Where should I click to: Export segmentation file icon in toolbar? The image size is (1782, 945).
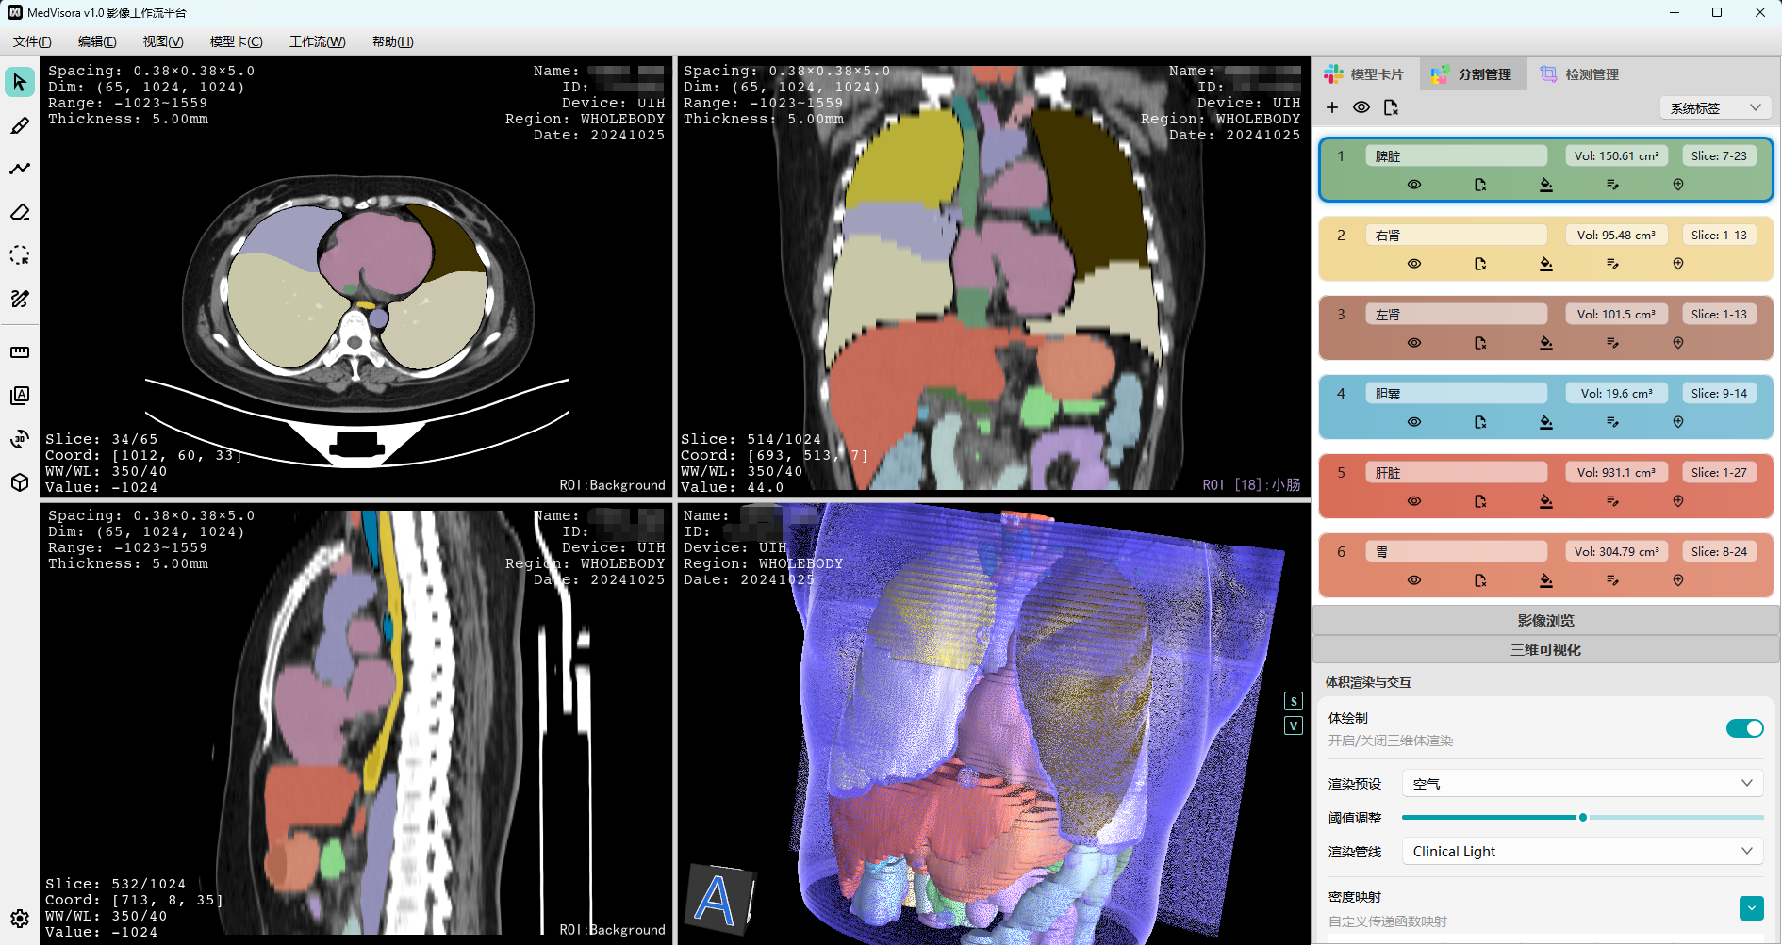coord(1391,107)
